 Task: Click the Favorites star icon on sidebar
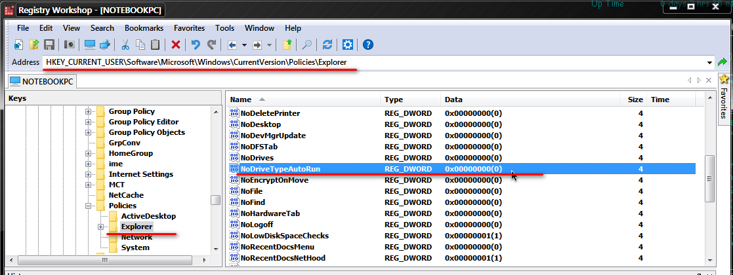click(x=724, y=79)
